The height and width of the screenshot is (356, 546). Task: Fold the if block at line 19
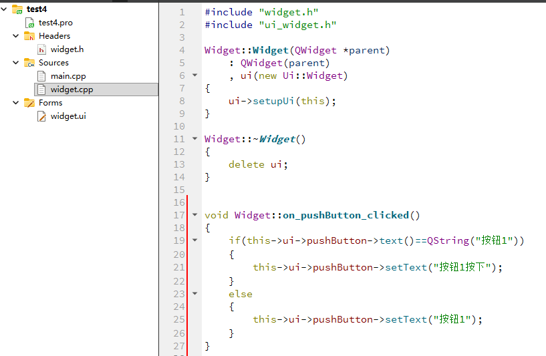click(x=195, y=240)
